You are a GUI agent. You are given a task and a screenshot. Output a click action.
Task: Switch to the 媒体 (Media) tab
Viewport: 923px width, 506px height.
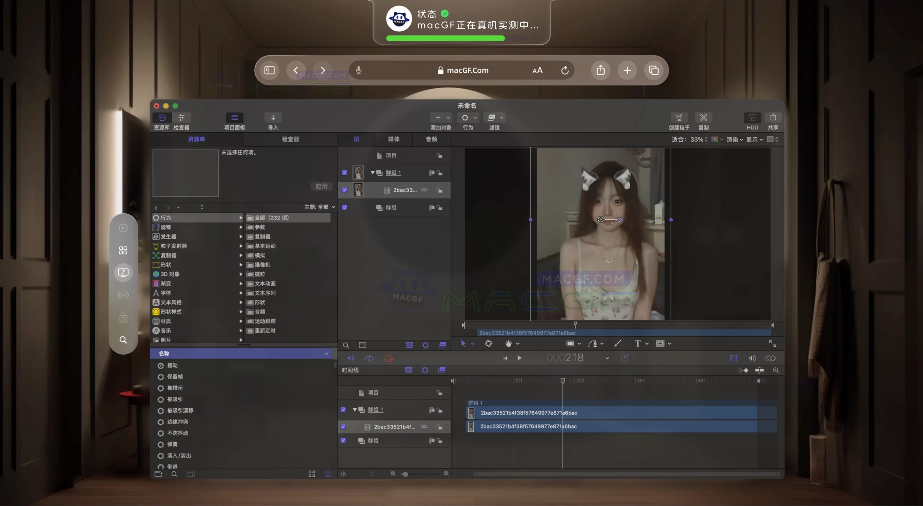coord(393,139)
